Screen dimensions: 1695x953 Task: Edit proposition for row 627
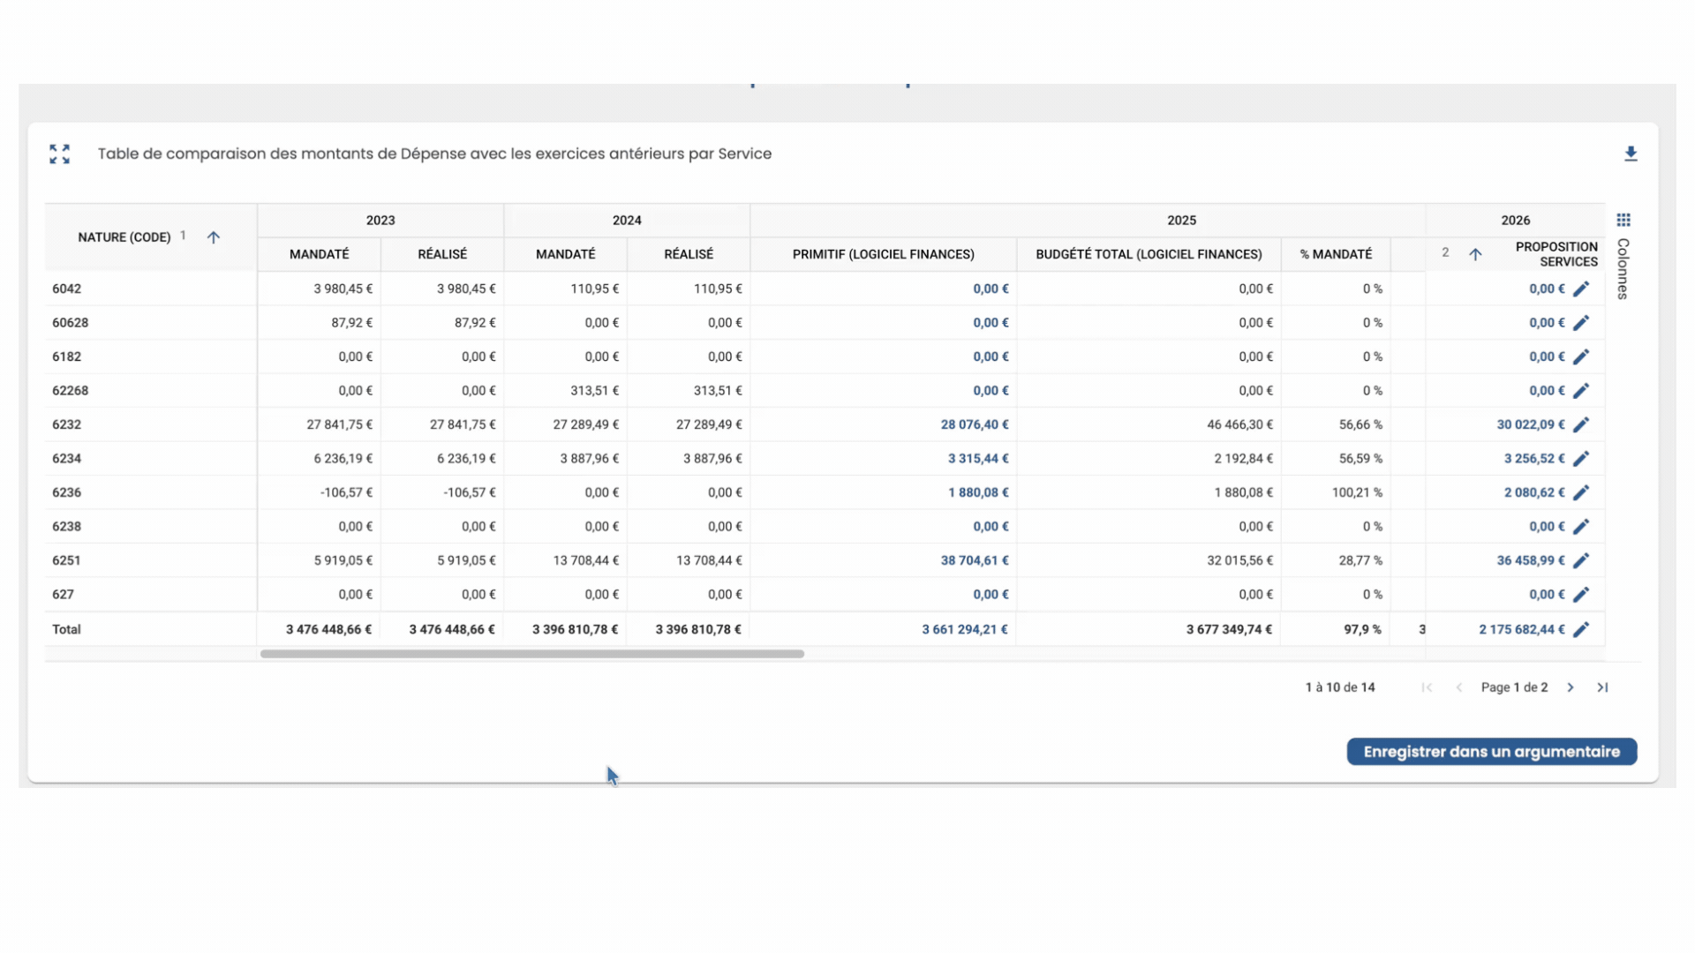[x=1581, y=595]
